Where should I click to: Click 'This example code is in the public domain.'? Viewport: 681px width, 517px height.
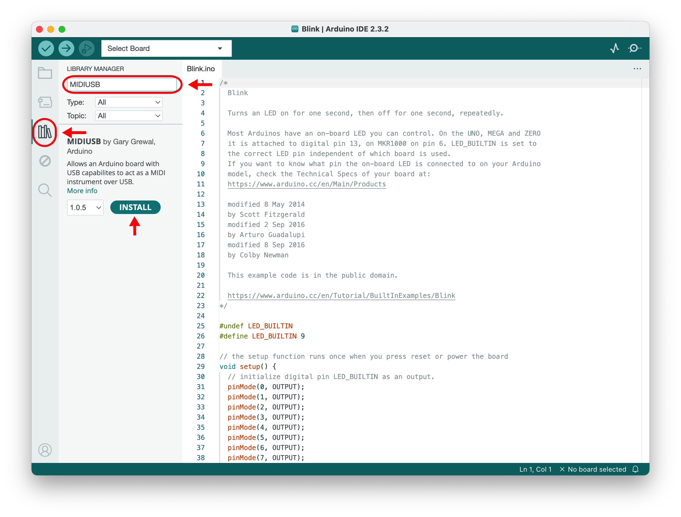point(312,275)
